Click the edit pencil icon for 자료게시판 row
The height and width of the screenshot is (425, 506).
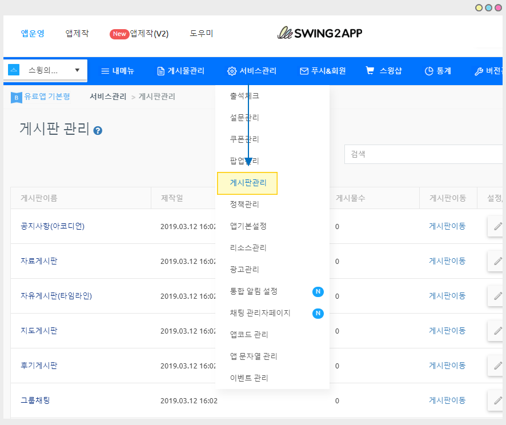[497, 261]
